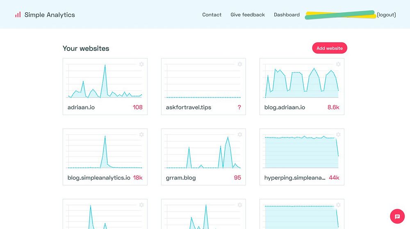410x229 pixels.
Task: Open the chat support bubble icon
Action: pyautogui.click(x=397, y=216)
